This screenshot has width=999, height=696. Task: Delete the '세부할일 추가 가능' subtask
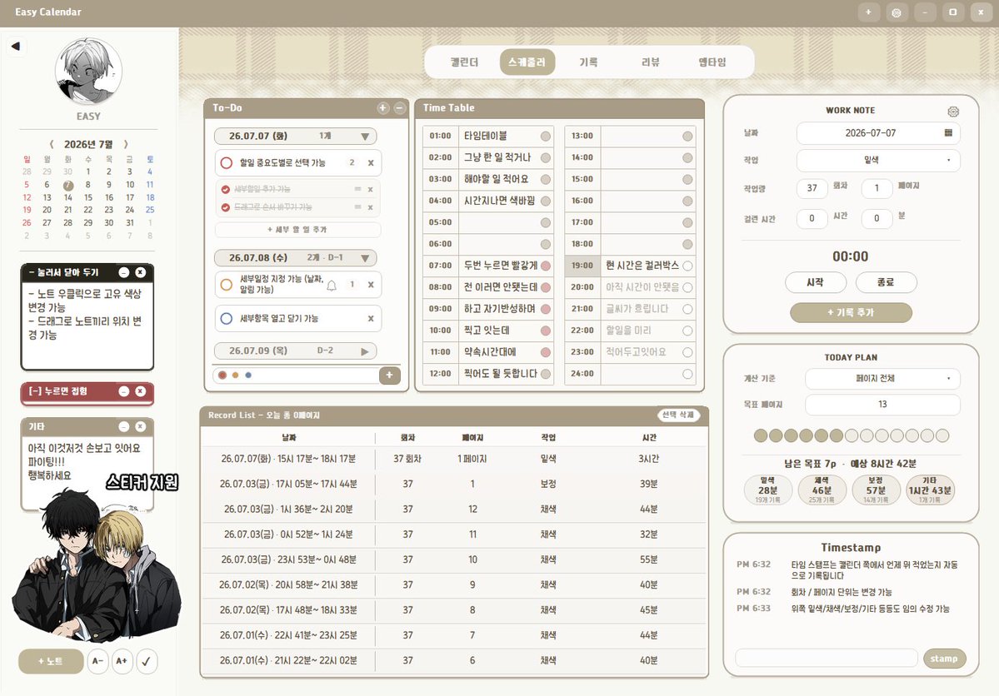click(370, 189)
